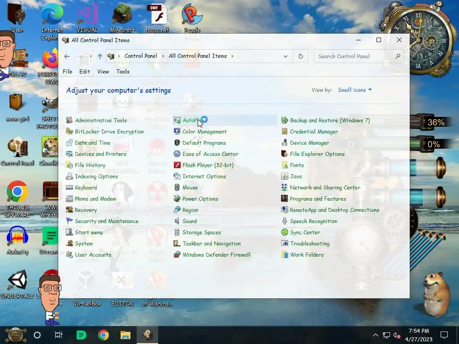The width and height of the screenshot is (459, 344).
Task: Open the Internet Options icon
Action: click(177, 176)
